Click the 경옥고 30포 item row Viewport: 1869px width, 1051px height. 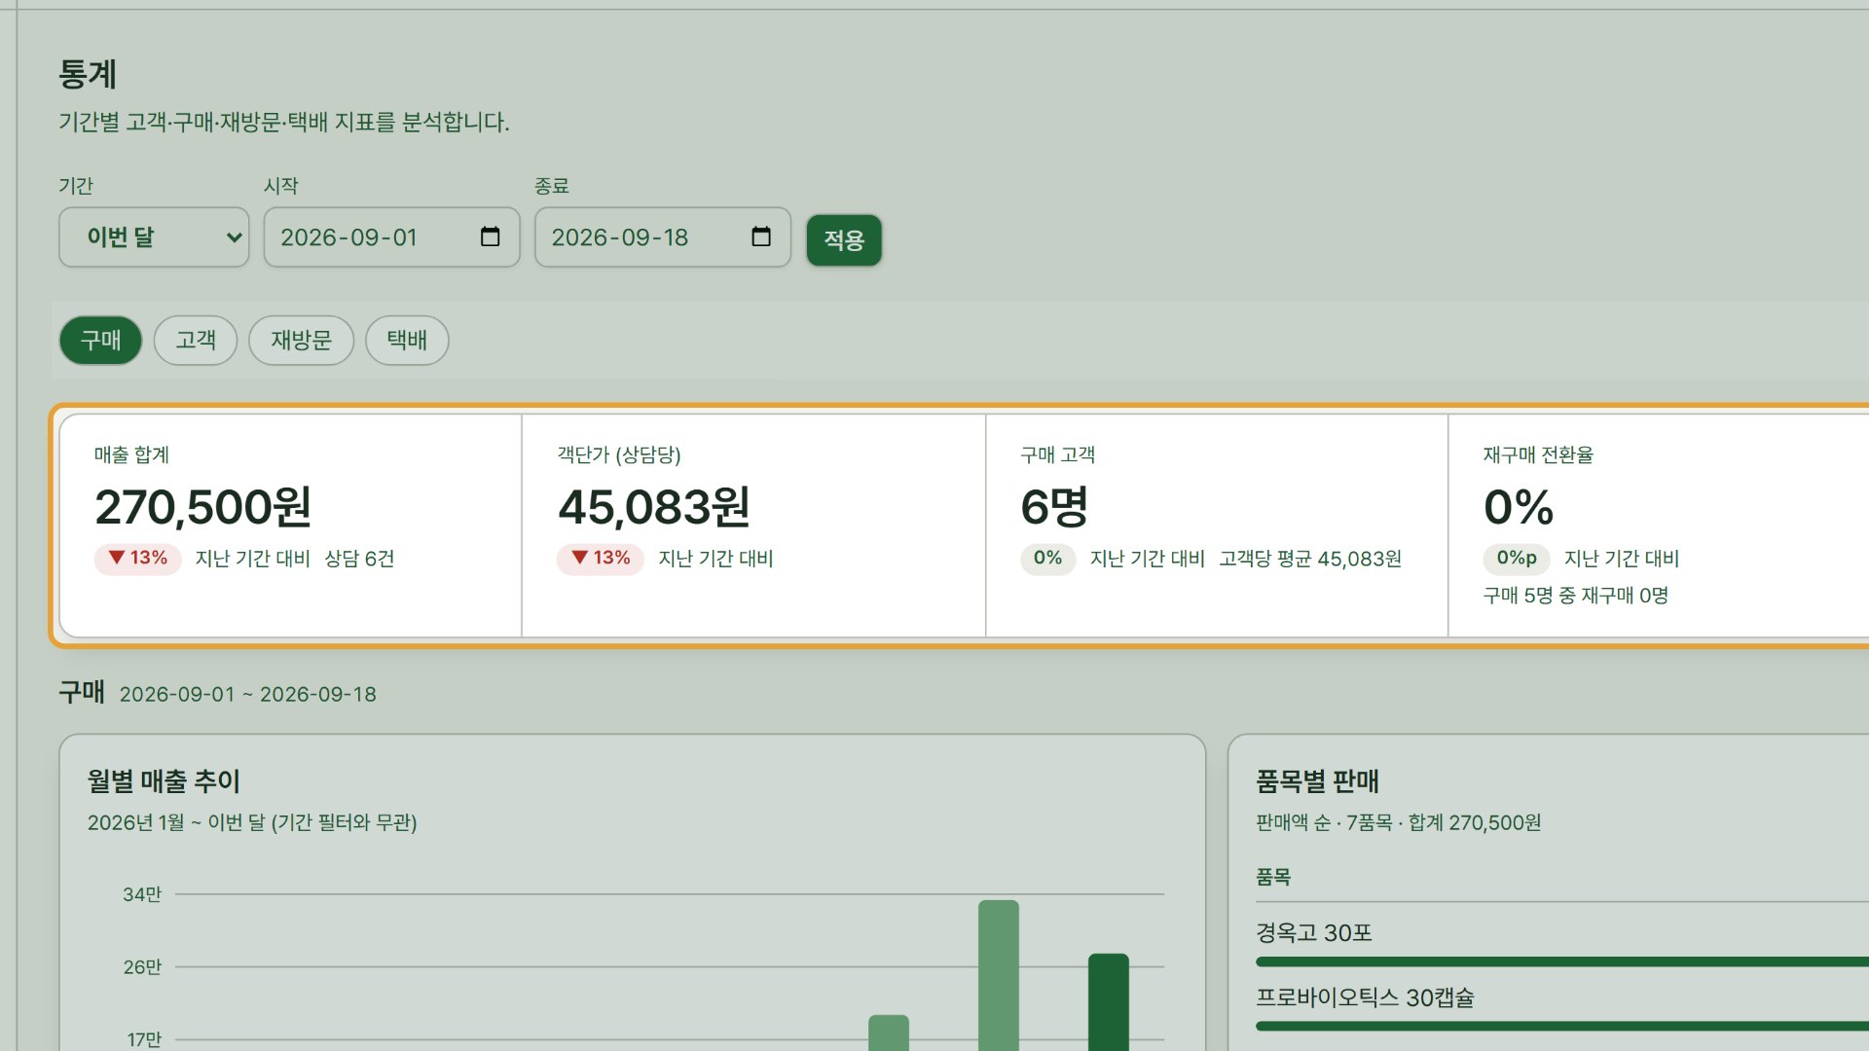pos(1562,943)
